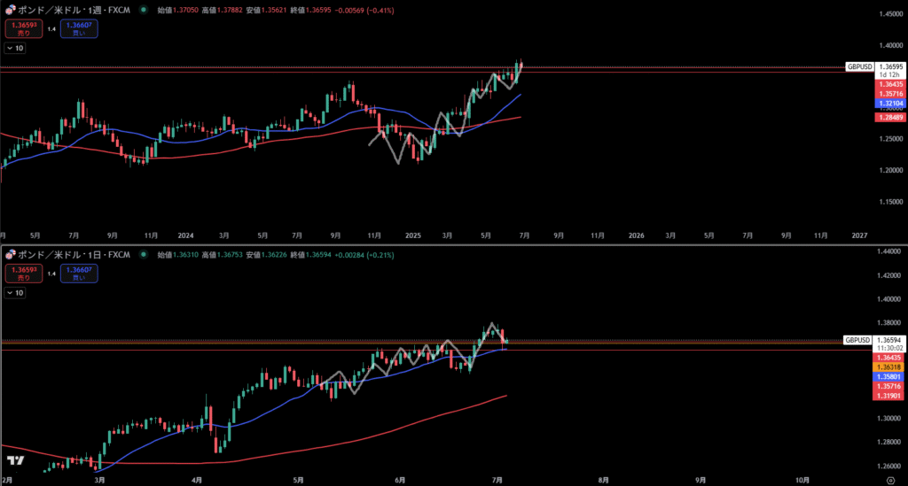Click the 2026 label on weekly time axis
The height and width of the screenshot is (486, 908).
pos(637,235)
